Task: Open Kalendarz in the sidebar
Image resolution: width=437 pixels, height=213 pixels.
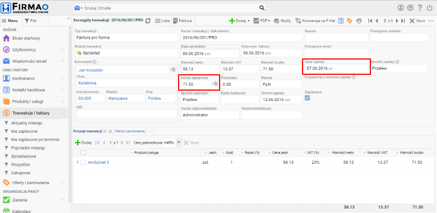Action: point(21,211)
